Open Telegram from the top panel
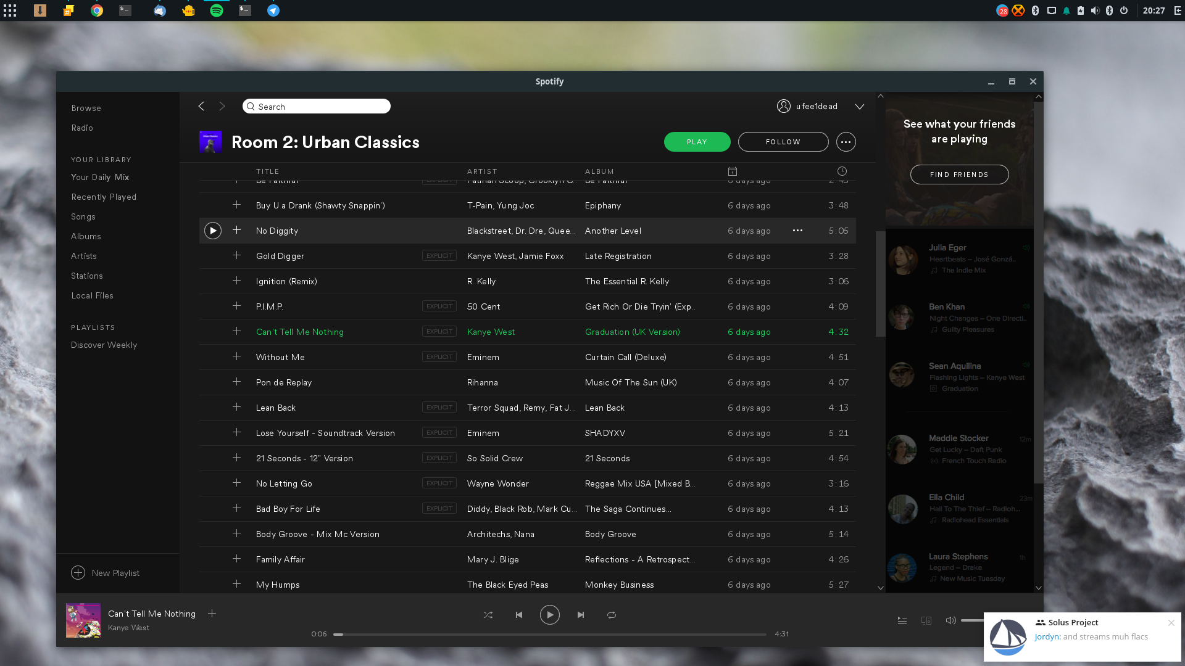This screenshot has height=666, width=1185. point(273,10)
